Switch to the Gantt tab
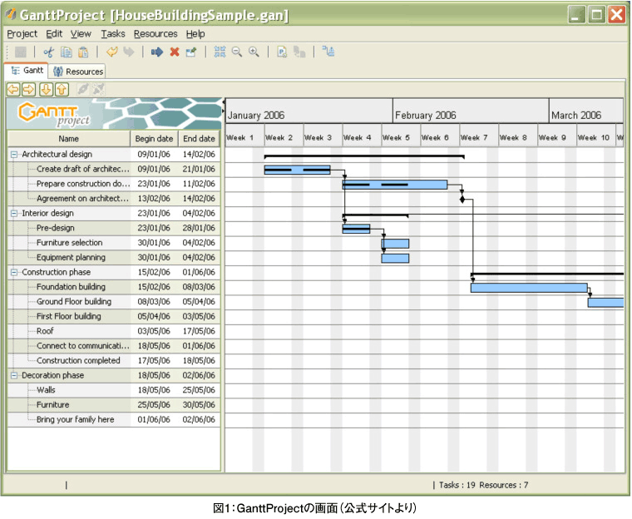This screenshot has height=519, width=632. click(27, 71)
